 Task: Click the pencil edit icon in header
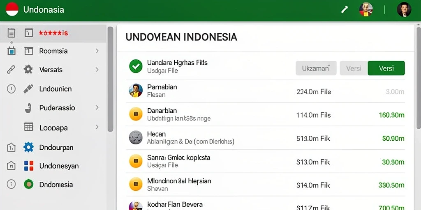pos(345,10)
